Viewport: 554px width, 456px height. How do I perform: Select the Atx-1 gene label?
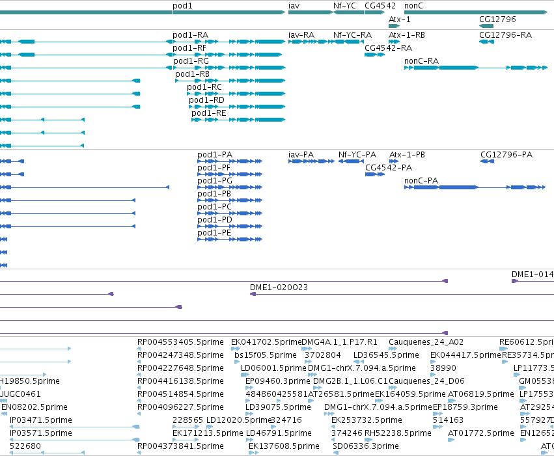(400, 19)
